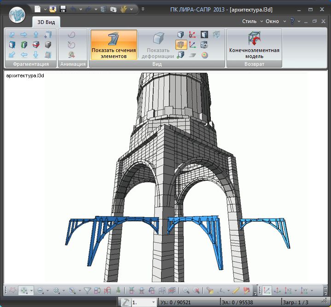Open the load case number dropdown in status bar
Image resolution: width=331 pixels, height=307 pixels.
point(153,302)
